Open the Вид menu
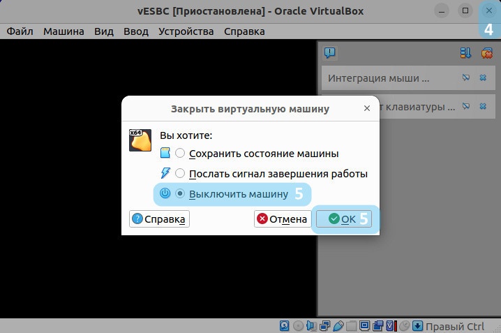Image resolution: width=501 pixels, height=333 pixels. pos(104,31)
